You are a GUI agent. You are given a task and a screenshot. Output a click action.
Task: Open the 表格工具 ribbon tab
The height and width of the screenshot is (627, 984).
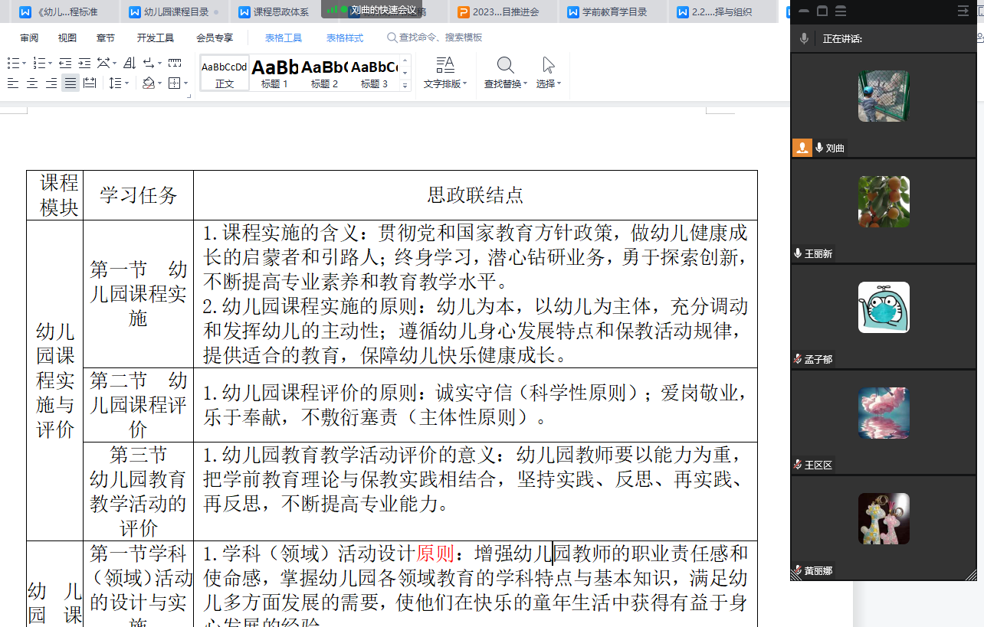[284, 38]
